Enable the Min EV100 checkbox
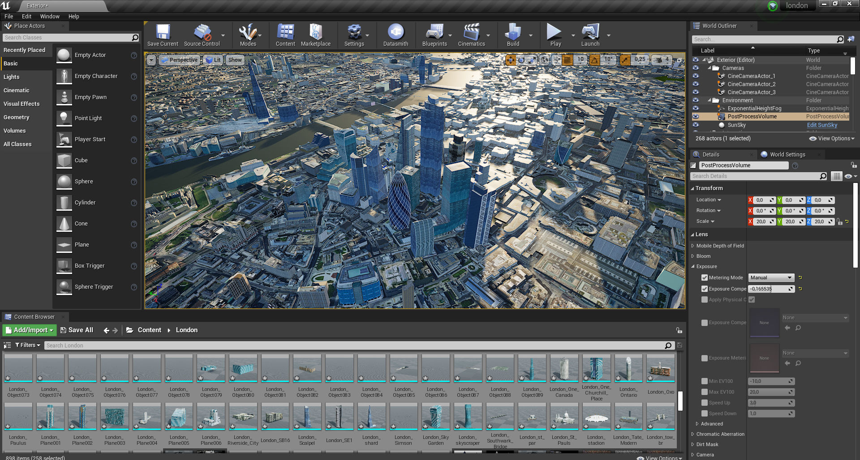Image resolution: width=860 pixels, height=460 pixels. point(705,382)
